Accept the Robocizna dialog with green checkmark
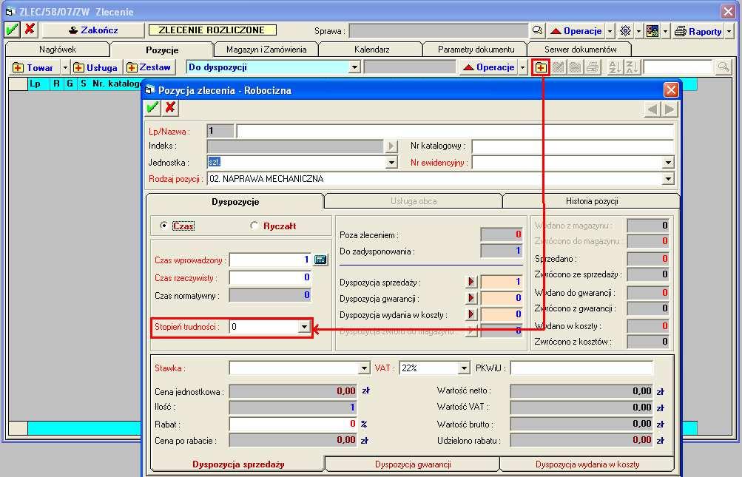 click(x=152, y=107)
